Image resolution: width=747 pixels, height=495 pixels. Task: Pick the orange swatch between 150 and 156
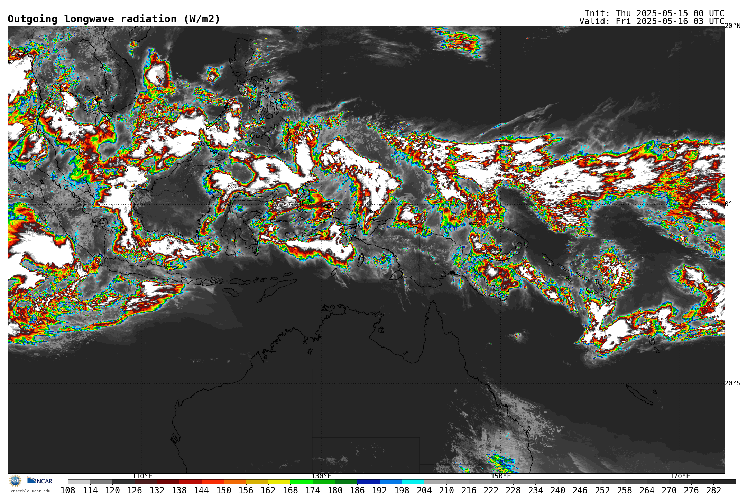(235, 482)
